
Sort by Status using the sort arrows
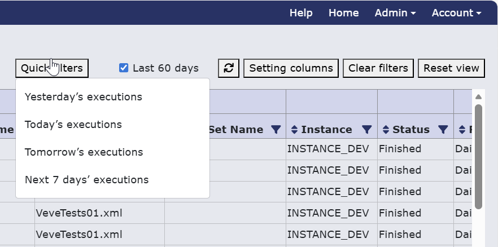pos(386,129)
